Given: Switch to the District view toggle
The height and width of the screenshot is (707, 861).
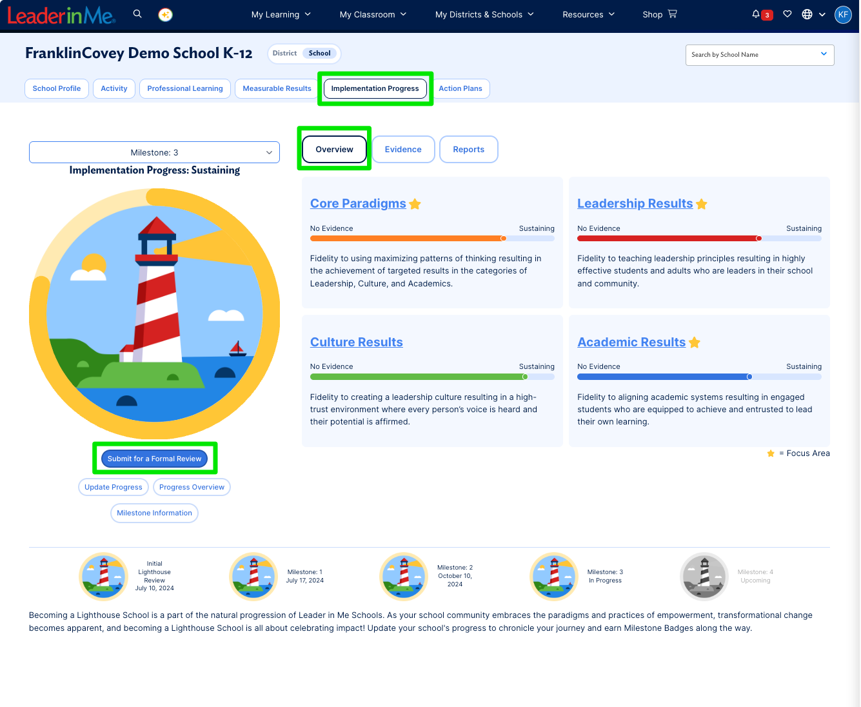Looking at the screenshot, I should (284, 54).
